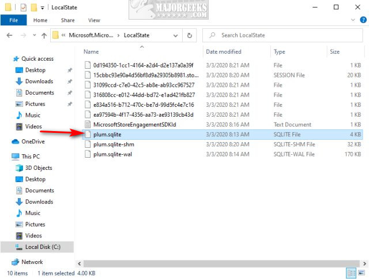Viewport: 369px width, 279px height.
Task: Select file 31099ccd-c7e0-42c5-ab8e-ab93cc967527
Action: [x=223, y=85]
